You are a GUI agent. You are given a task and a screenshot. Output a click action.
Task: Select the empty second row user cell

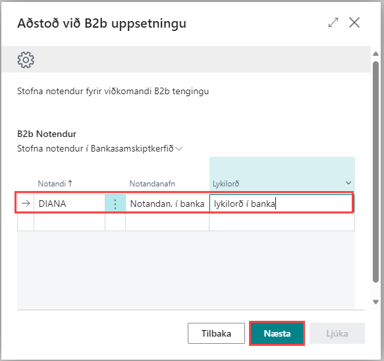(x=70, y=222)
